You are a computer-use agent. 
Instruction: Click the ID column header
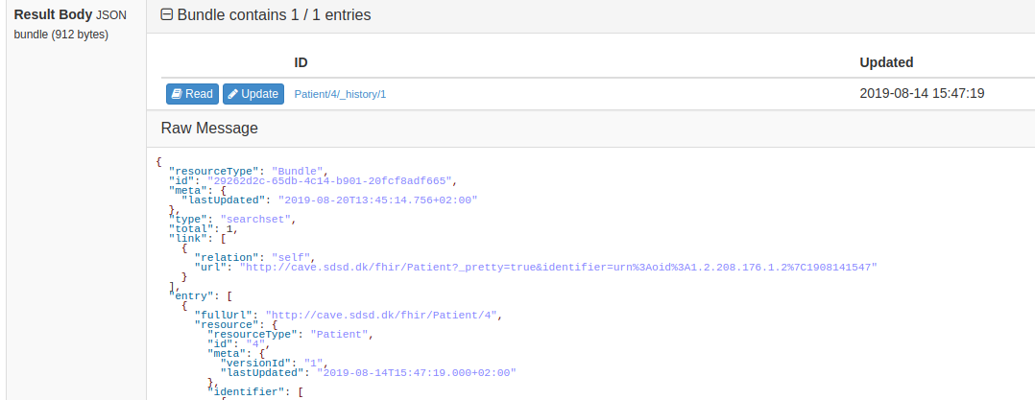(301, 62)
